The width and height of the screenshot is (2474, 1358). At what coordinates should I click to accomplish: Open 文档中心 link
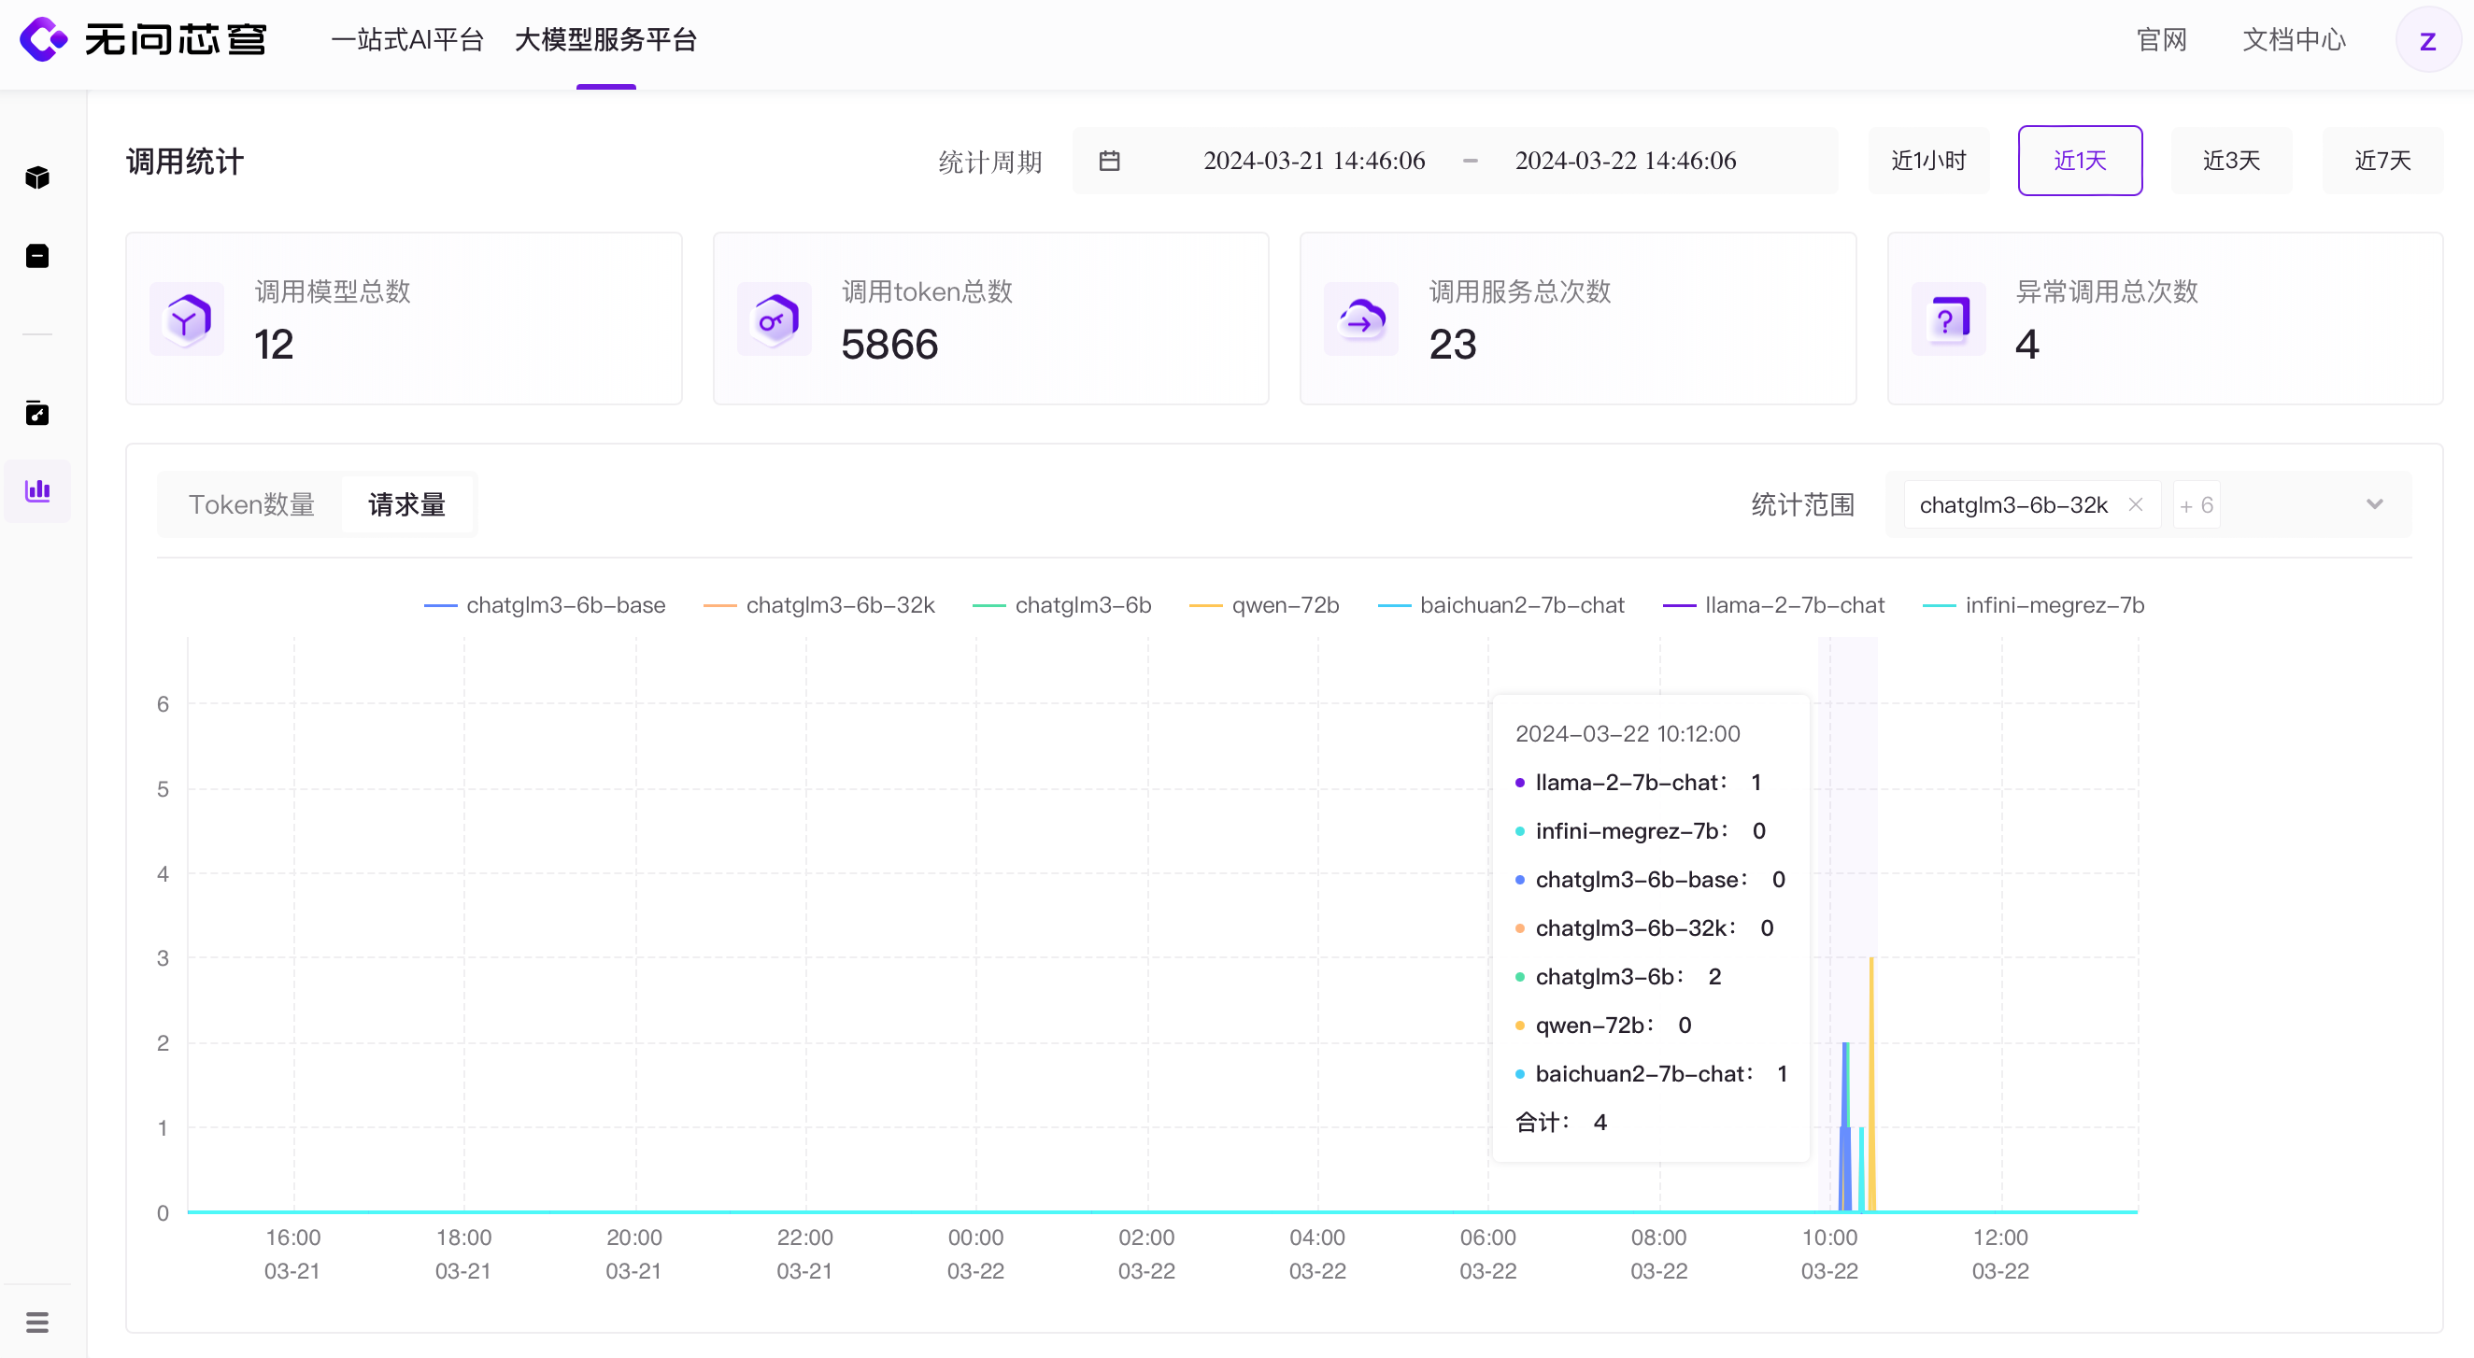pyautogui.click(x=2294, y=40)
